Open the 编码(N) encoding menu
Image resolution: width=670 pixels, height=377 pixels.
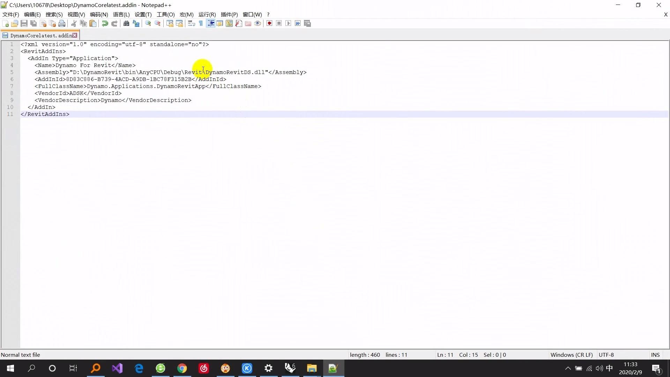pos(99,14)
